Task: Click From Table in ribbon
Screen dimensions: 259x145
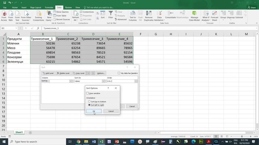Action: (60, 16)
